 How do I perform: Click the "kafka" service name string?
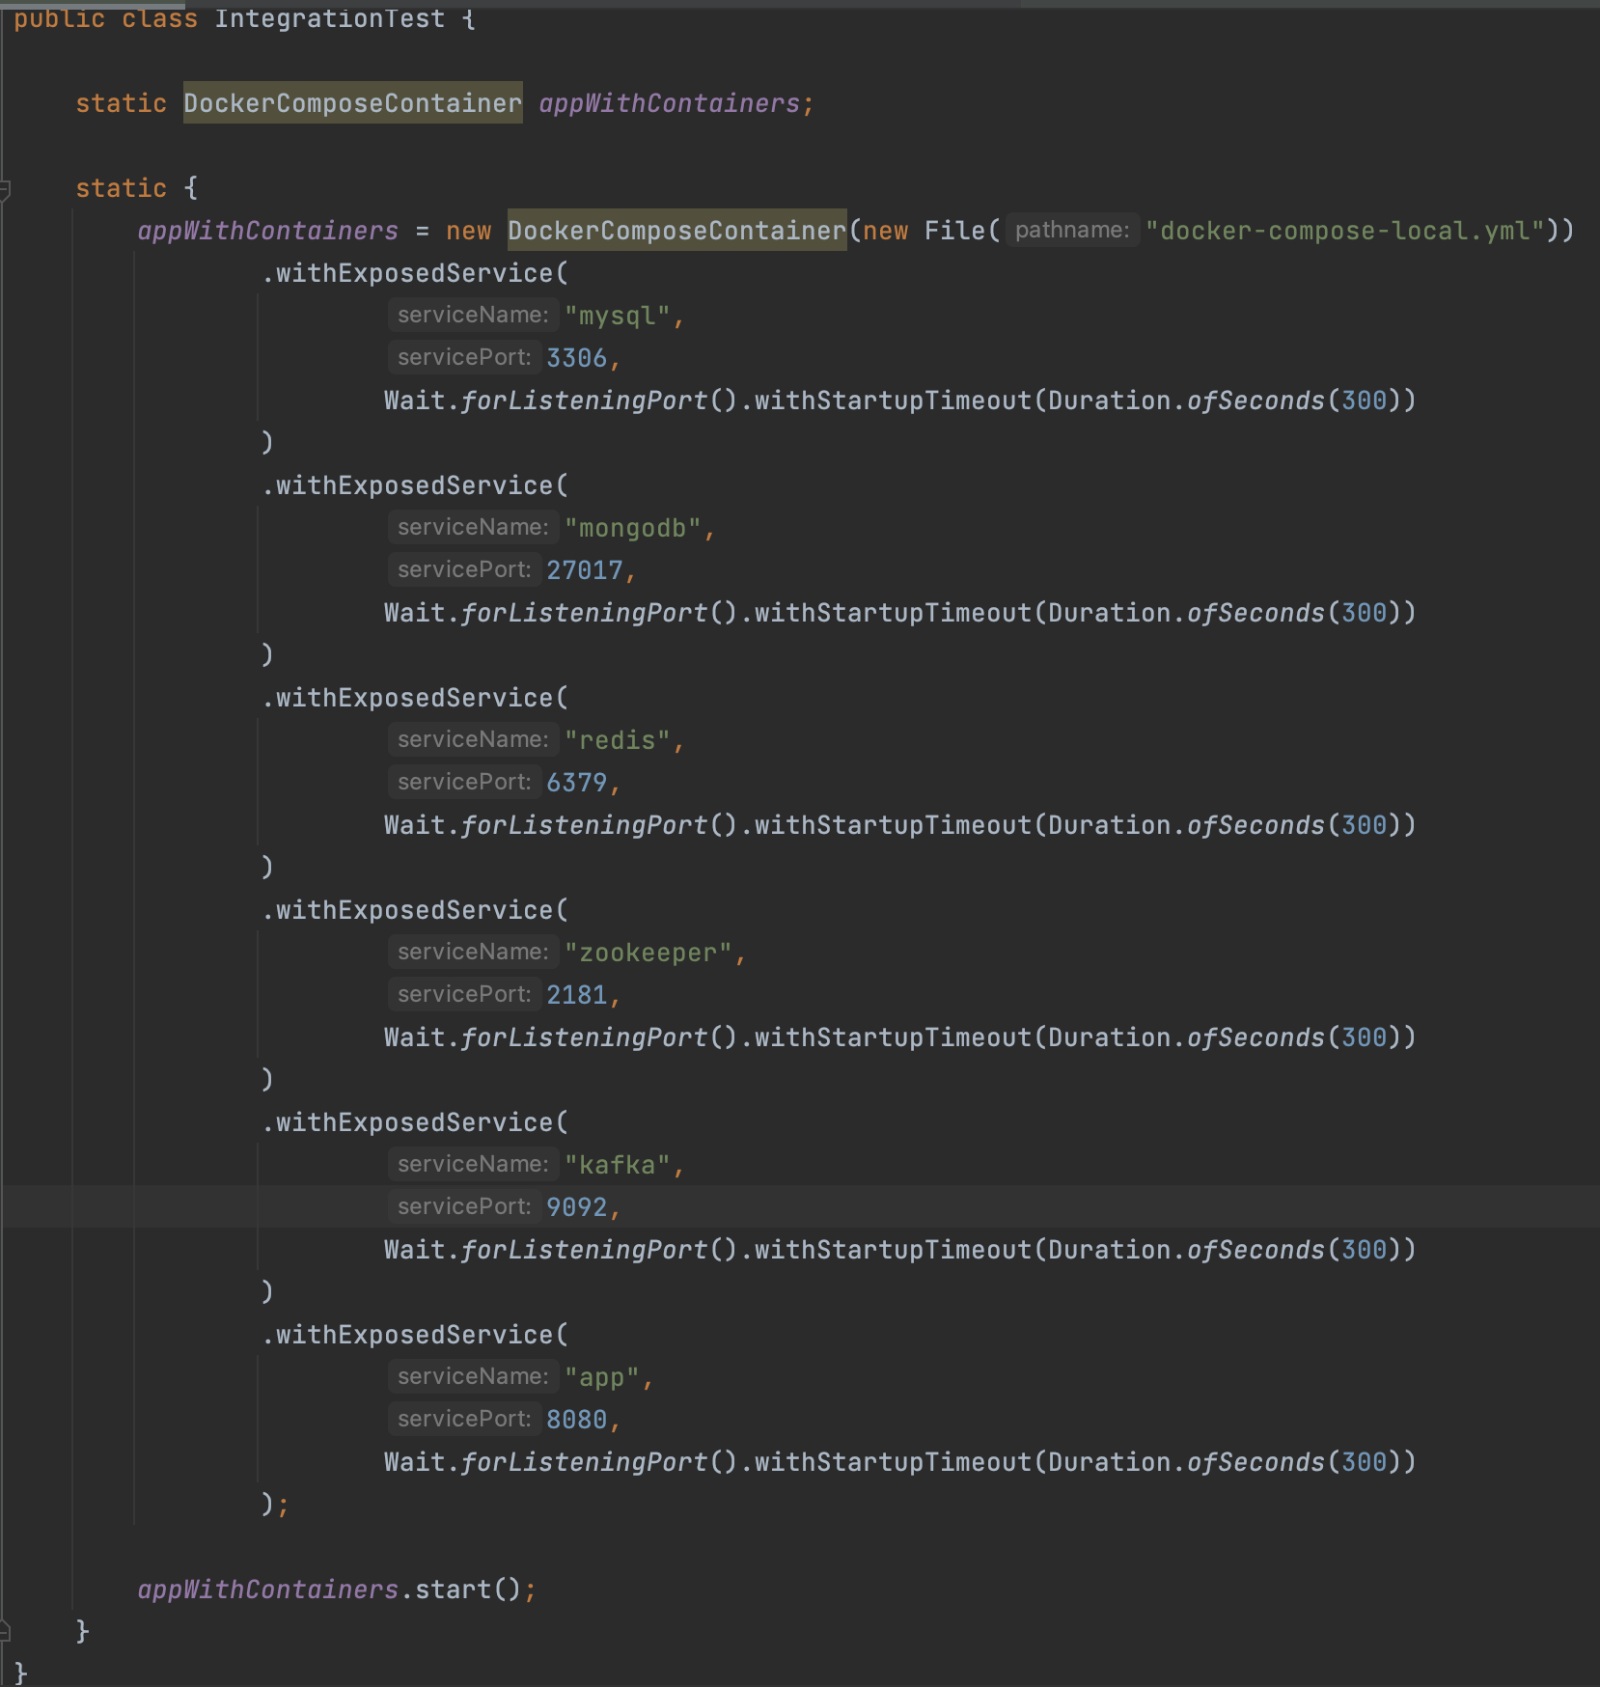tap(618, 1165)
